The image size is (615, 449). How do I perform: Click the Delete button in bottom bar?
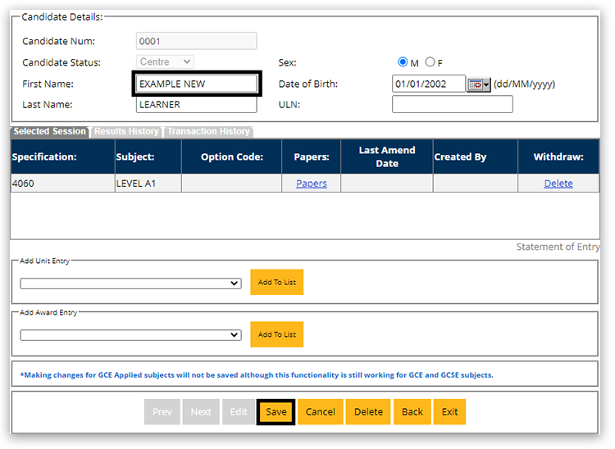click(368, 412)
